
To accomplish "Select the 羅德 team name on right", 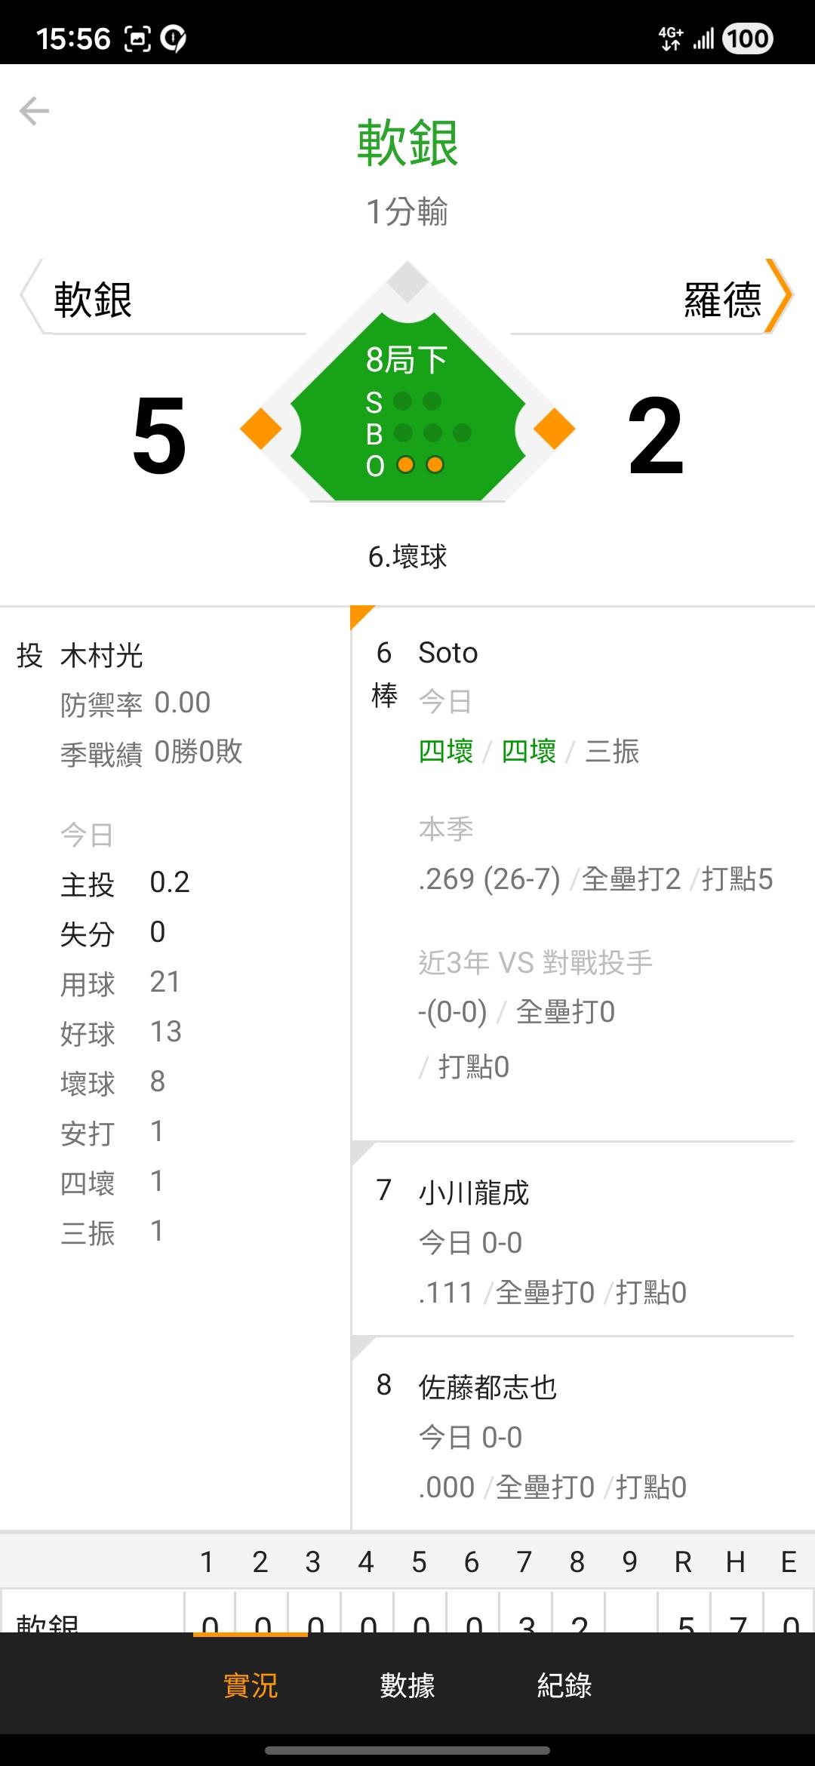I will 721,300.
